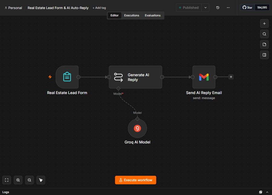
Task: Click the output port of Generate AI Reply
Action: pos(162,77)
